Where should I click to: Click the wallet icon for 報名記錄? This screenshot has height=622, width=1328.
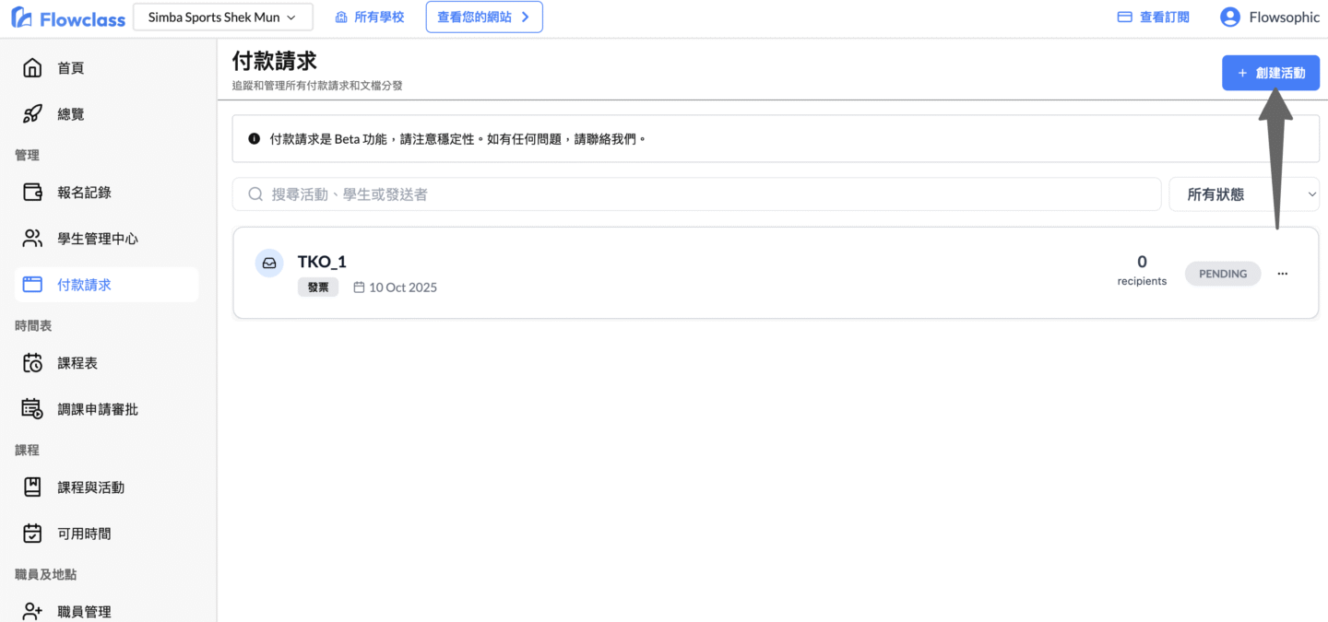coord(32,193)
